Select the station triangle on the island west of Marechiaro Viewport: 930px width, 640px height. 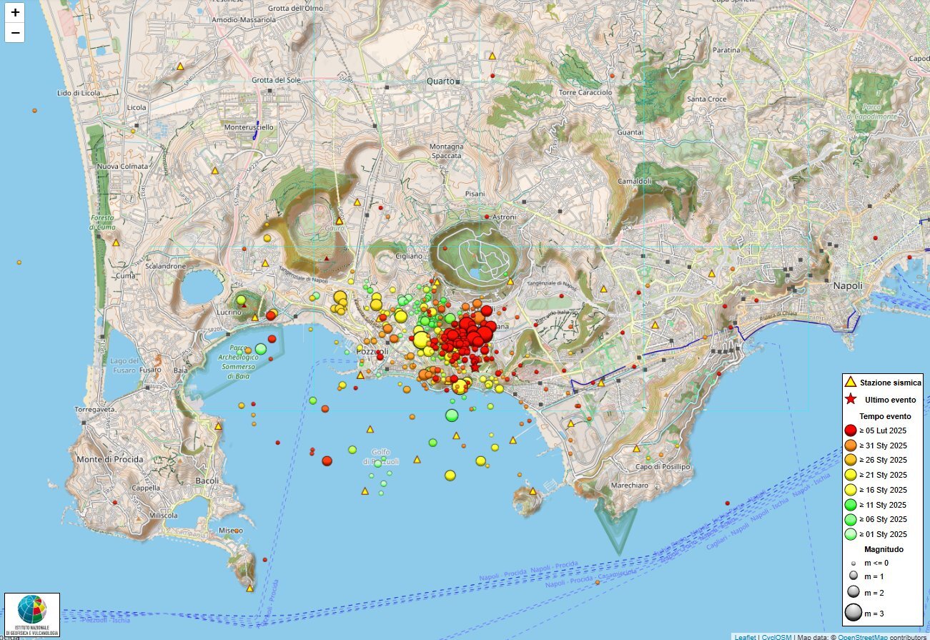coord(533,491)
